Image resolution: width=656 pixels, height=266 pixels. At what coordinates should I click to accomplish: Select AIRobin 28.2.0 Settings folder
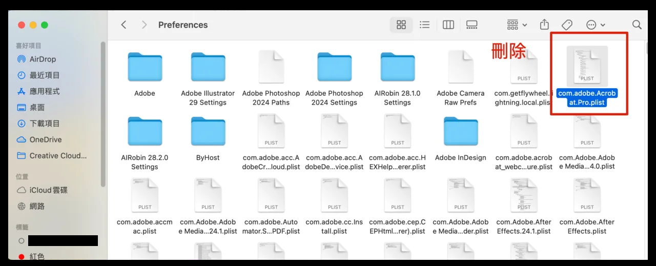[145, 132]
